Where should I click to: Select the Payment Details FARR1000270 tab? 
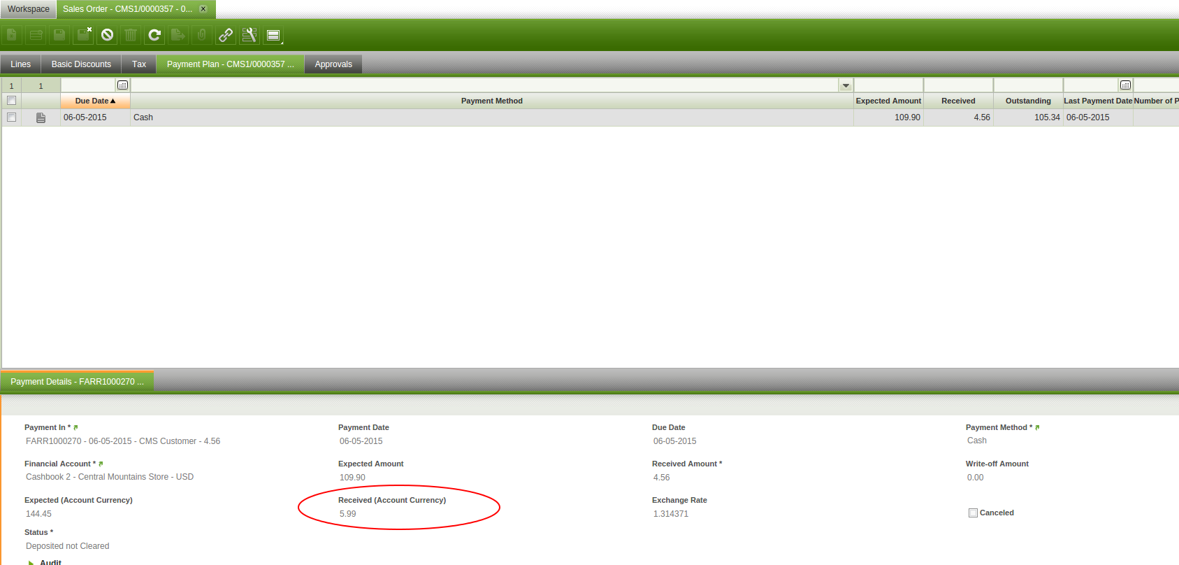pyautogui.click(x=77, y=382)
